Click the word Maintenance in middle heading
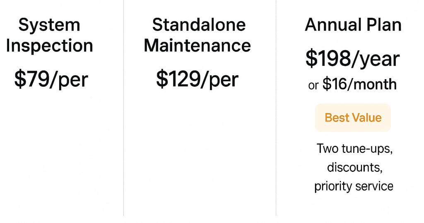The width and height of the screenshot is (424, 223). [197, 45]
